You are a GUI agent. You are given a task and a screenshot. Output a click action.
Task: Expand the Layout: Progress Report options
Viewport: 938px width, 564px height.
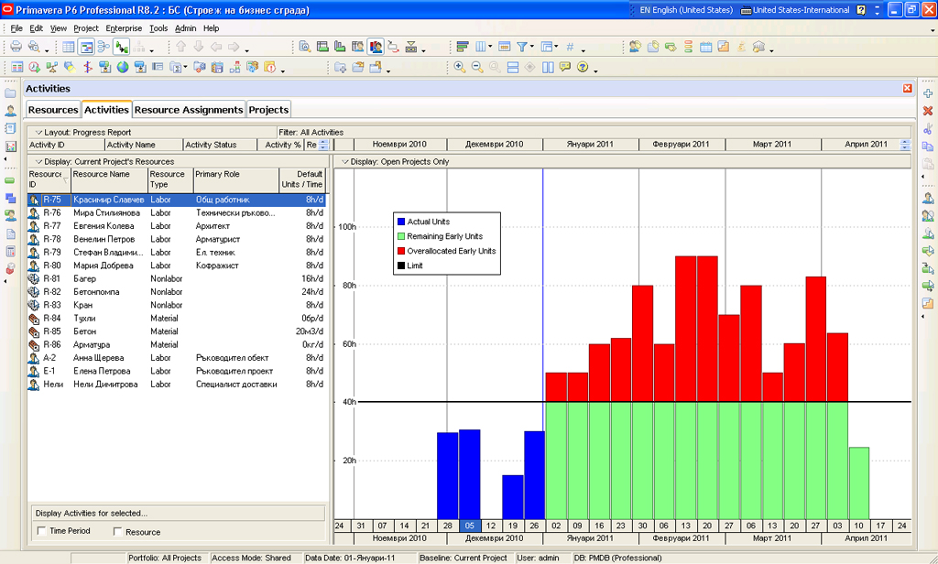(x=38, y=132)
